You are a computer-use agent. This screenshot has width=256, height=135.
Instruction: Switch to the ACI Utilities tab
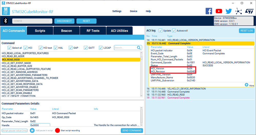click(119, 31)
